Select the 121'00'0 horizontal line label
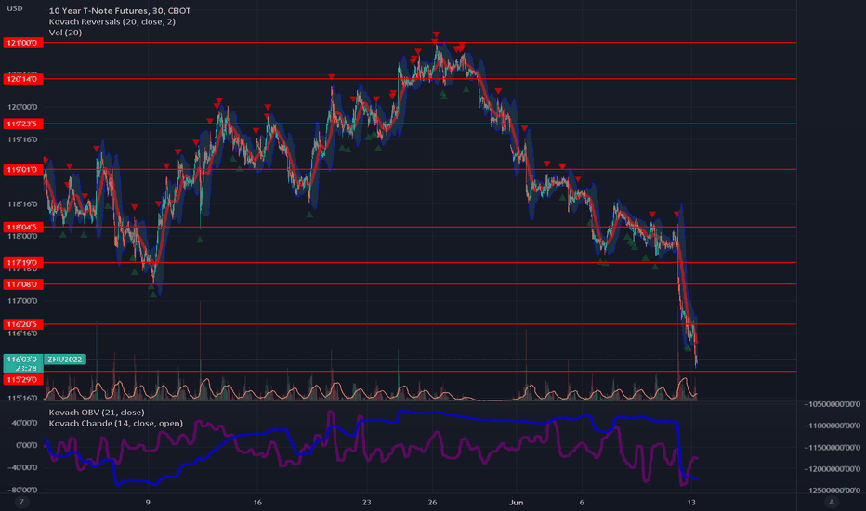 (23, 43)
